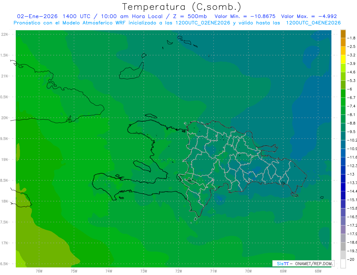Click the '76W' longitude label
The width and height of the screenshot is (357, 275).
[x=39, y=271]
